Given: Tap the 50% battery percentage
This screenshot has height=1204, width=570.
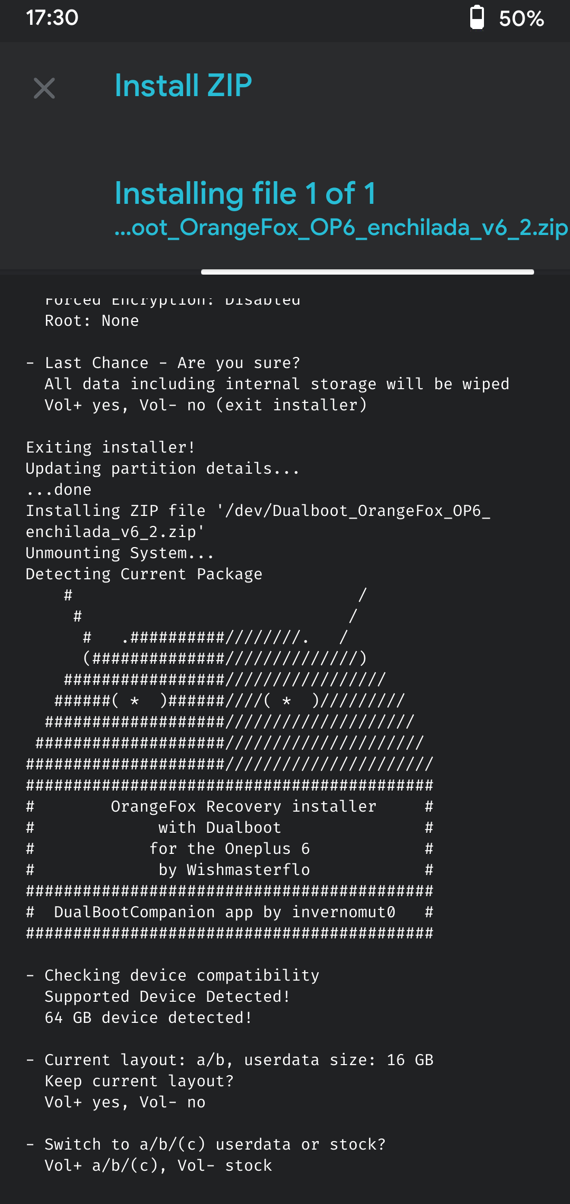Looking at the screenshot, I should tap(521, 19).
